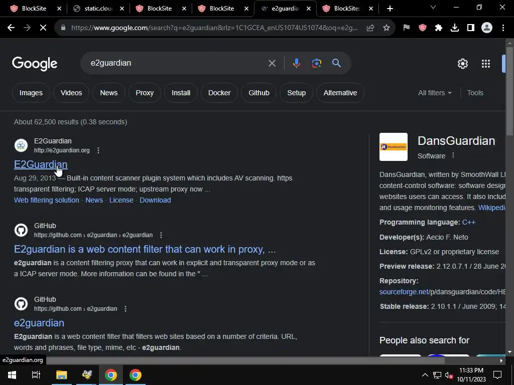Open Google quick settings gear
Viewport: 514px width, 385px height.
pyautogui.click(x=462, y=64)
